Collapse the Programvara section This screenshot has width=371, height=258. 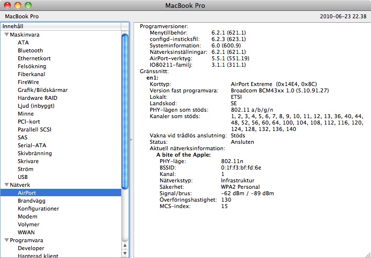7,240
